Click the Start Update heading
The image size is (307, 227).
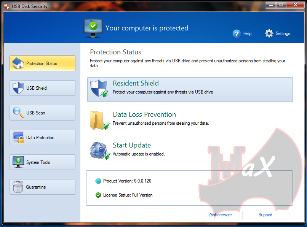tap(132, 146)
